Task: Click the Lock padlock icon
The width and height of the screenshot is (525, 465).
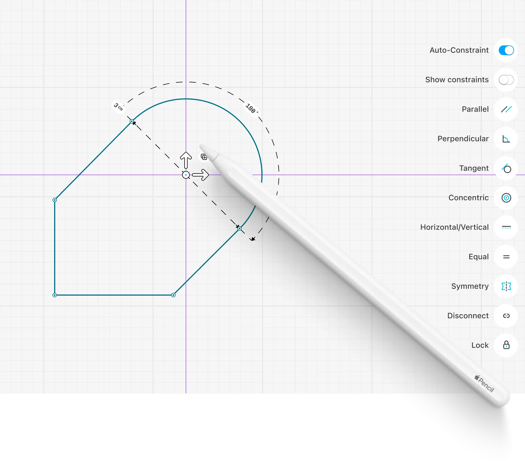Action: coord(506,345)
